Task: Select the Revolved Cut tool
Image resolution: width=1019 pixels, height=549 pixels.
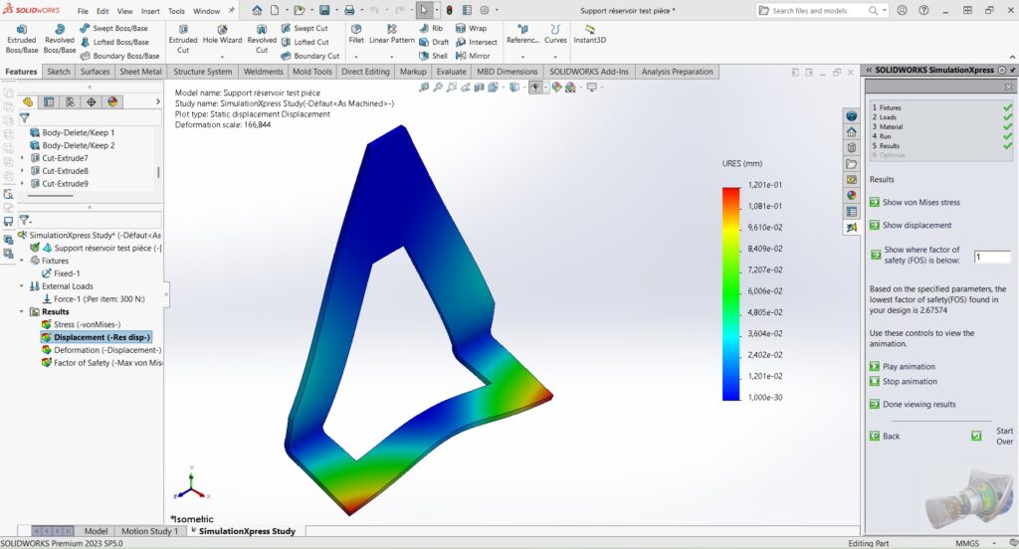Action: pos(262,38)
